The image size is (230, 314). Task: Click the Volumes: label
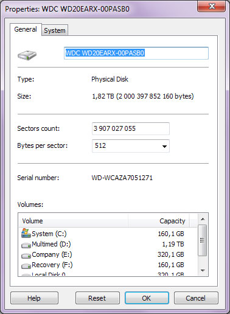[x=30, y=204]
